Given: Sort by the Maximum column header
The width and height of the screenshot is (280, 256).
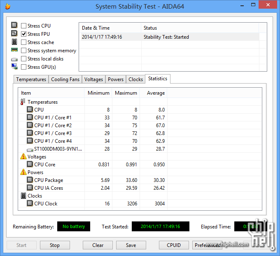Looking at the screenshot, I should [x=126, y=93].
